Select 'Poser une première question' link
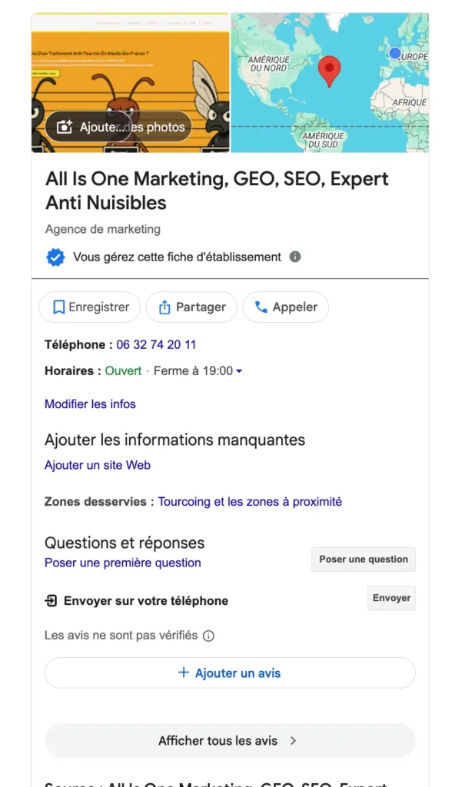 [x=123, y=563]
